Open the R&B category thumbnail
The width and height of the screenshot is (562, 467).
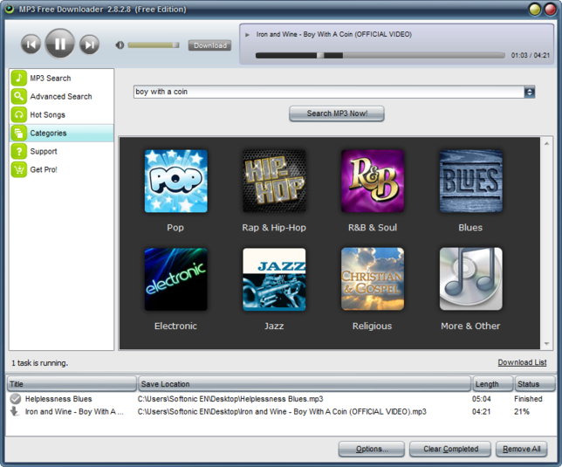coord(373,181)
